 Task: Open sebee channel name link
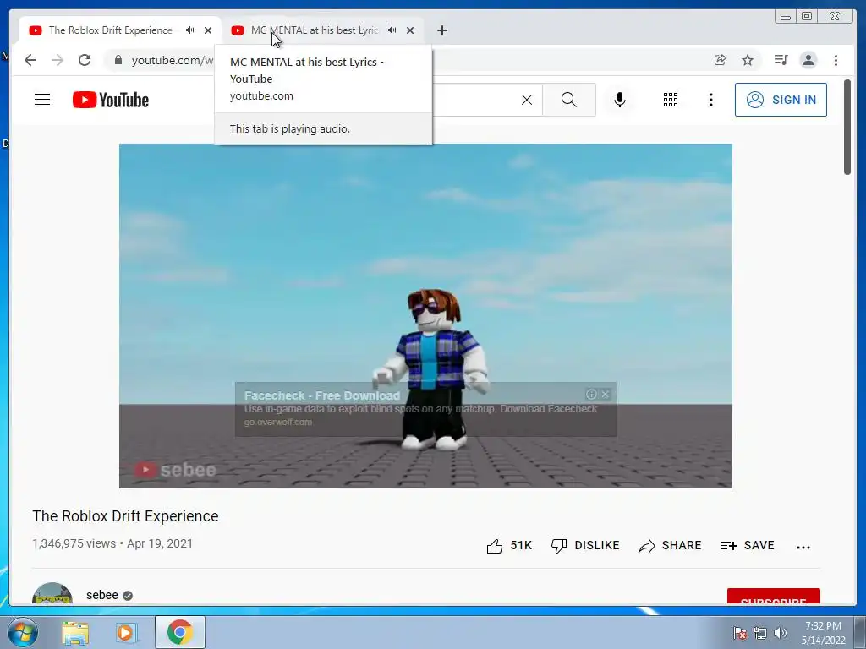102,595
